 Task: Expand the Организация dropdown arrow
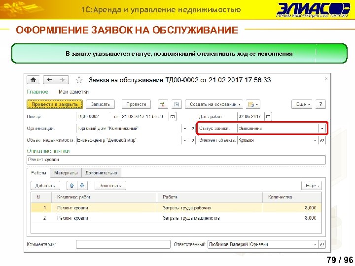pos(185,129)
